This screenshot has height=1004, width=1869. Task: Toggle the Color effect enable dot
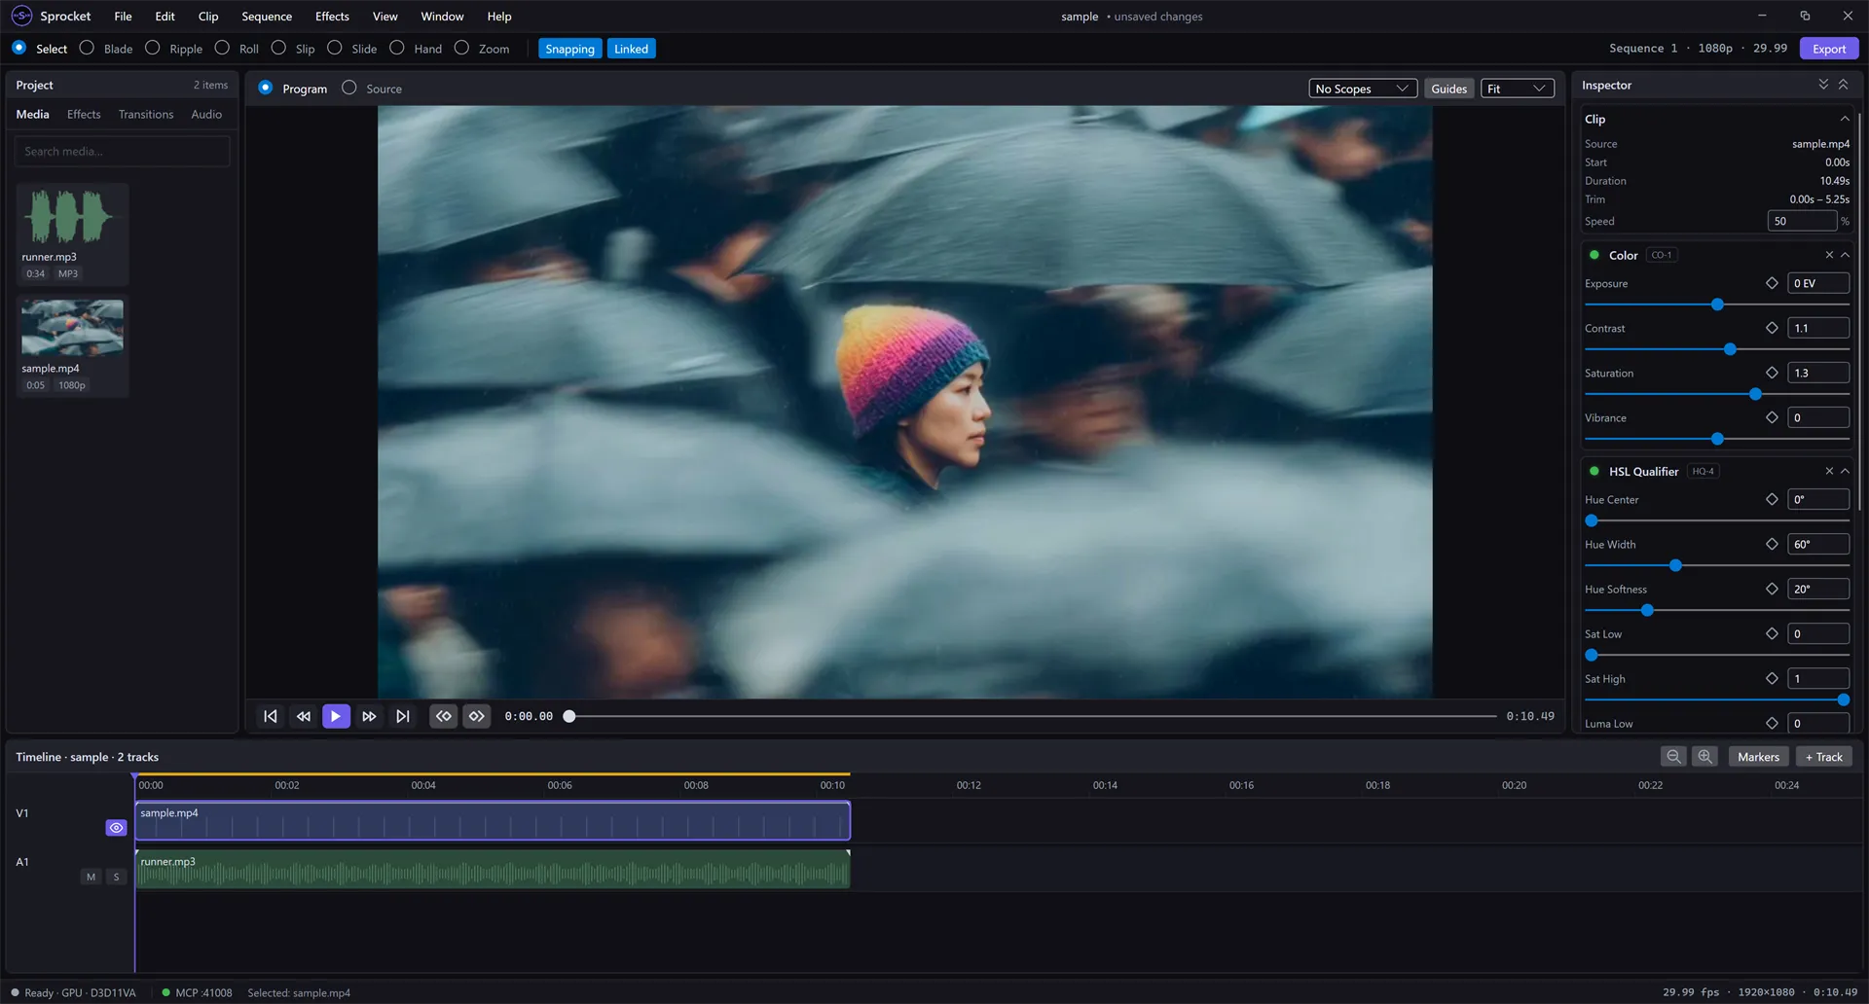coord(1594,255)
